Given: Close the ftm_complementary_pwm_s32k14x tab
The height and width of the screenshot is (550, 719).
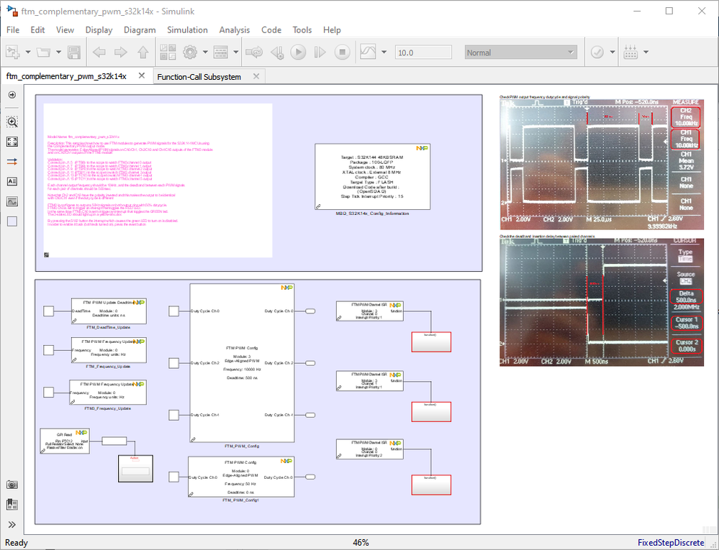Looking at the screenshot, I should click(x=142, y=75).
